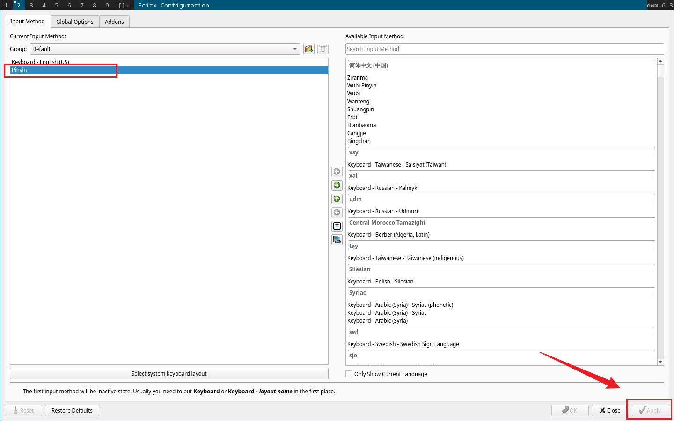Click the delete group trash icon
Screen dimensions: 674x421
click(323, 49)
